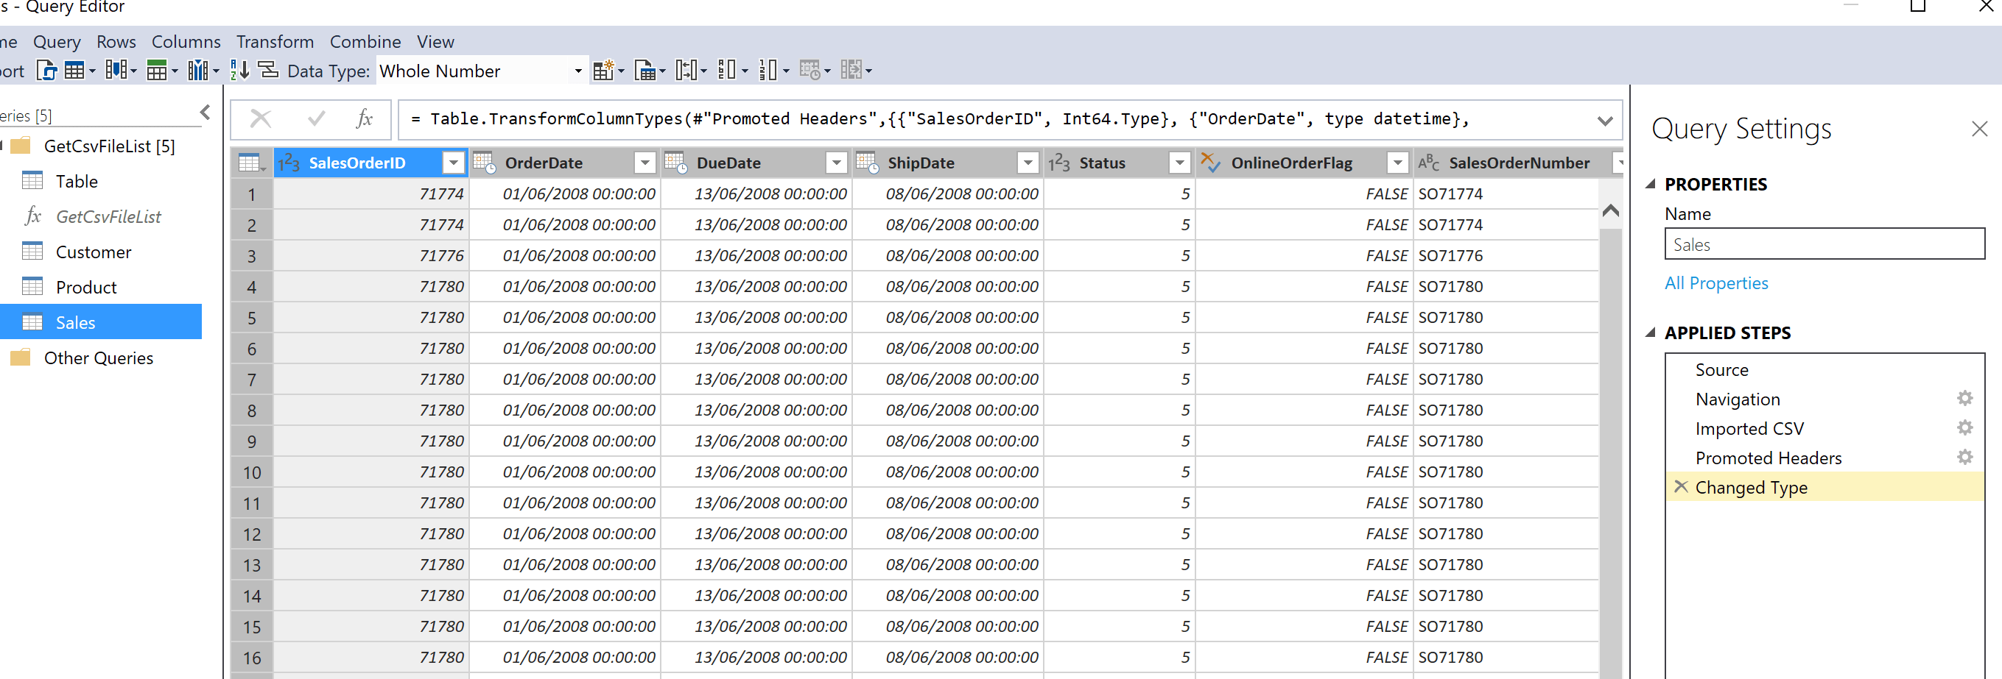This screenshot has width=2002, height=679.
Task: Click the Add Custom Column star icon
Action: [604, 71]
